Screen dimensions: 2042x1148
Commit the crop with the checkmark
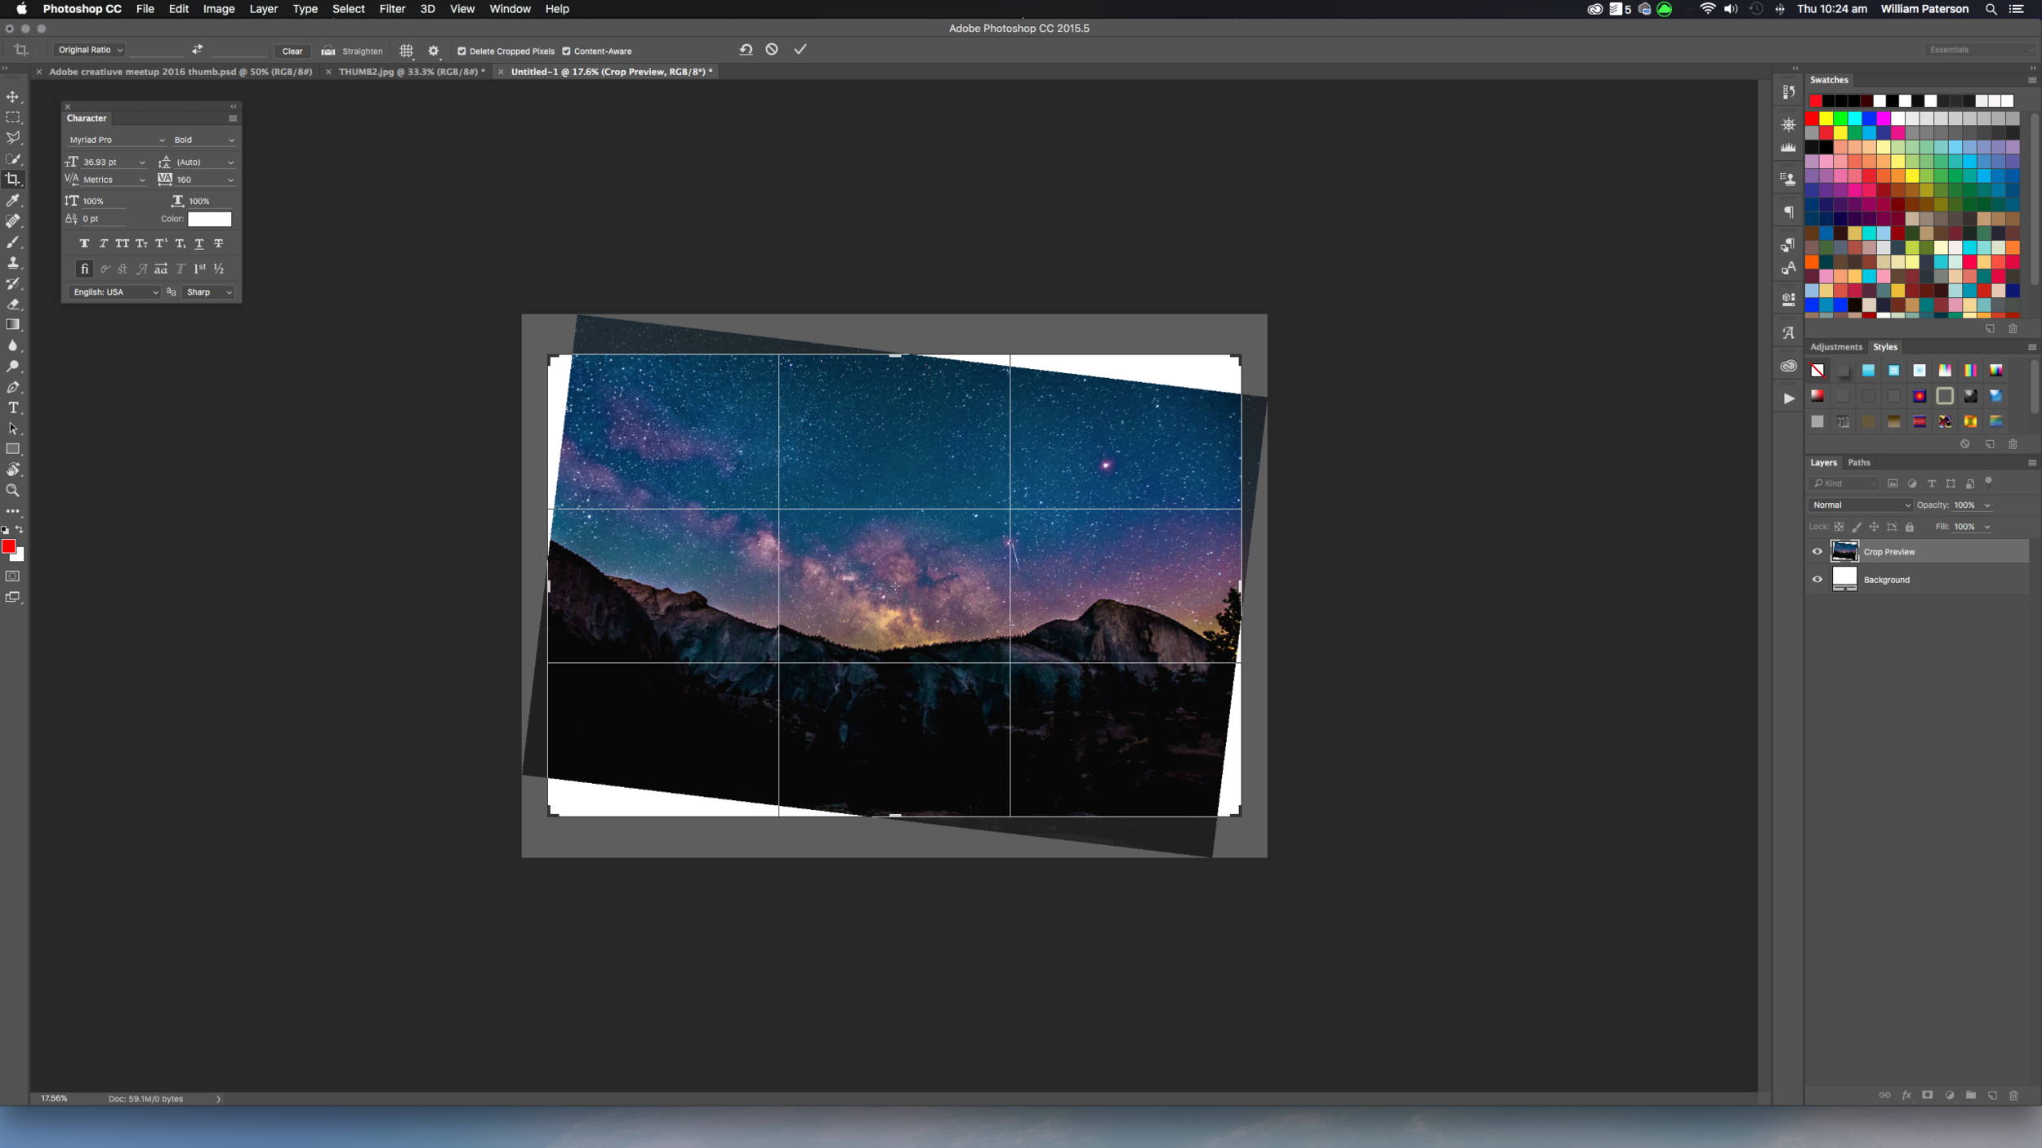[800, 50]
